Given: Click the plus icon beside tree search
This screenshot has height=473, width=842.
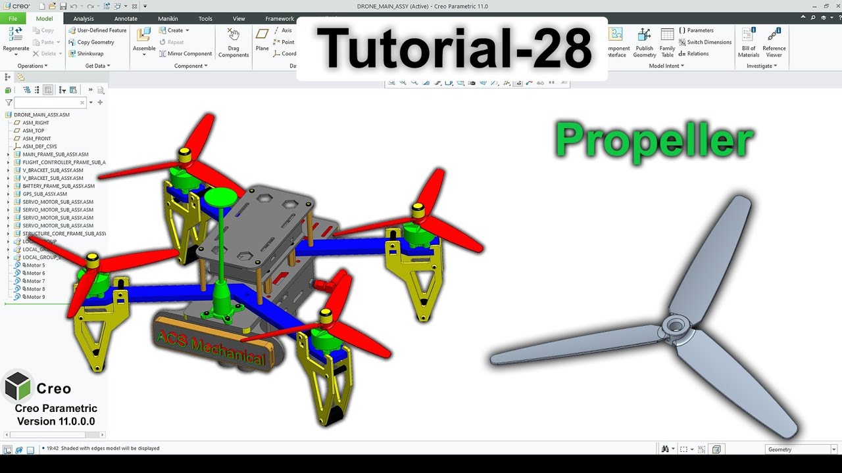Looking at the screenshot, I should coord(100,102).
